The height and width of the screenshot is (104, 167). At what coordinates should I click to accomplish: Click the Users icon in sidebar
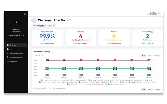pos(7,49)
